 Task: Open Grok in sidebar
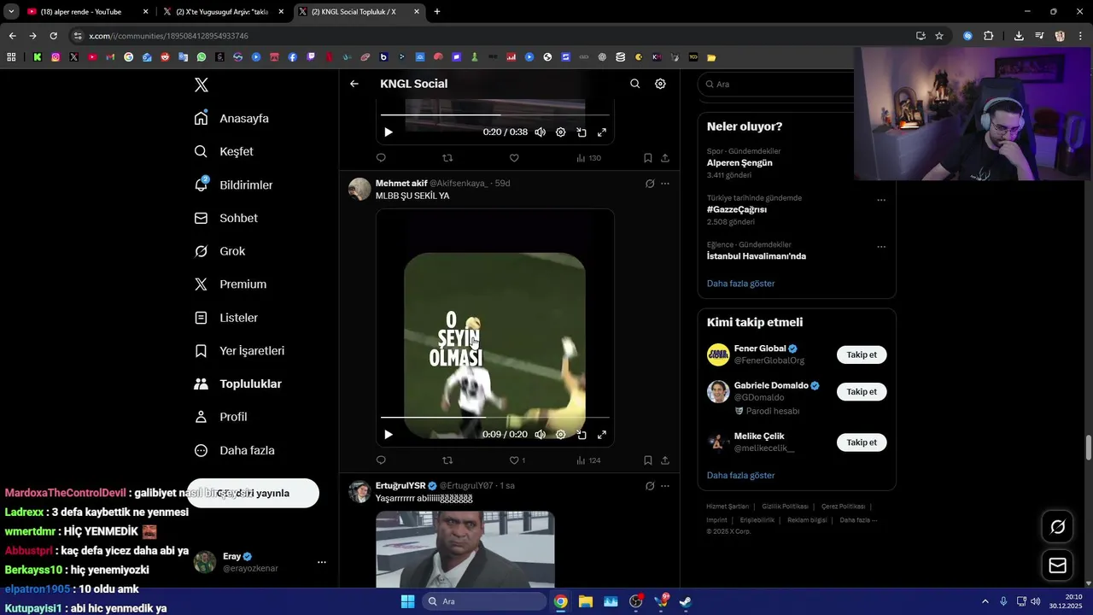[219, 251]
